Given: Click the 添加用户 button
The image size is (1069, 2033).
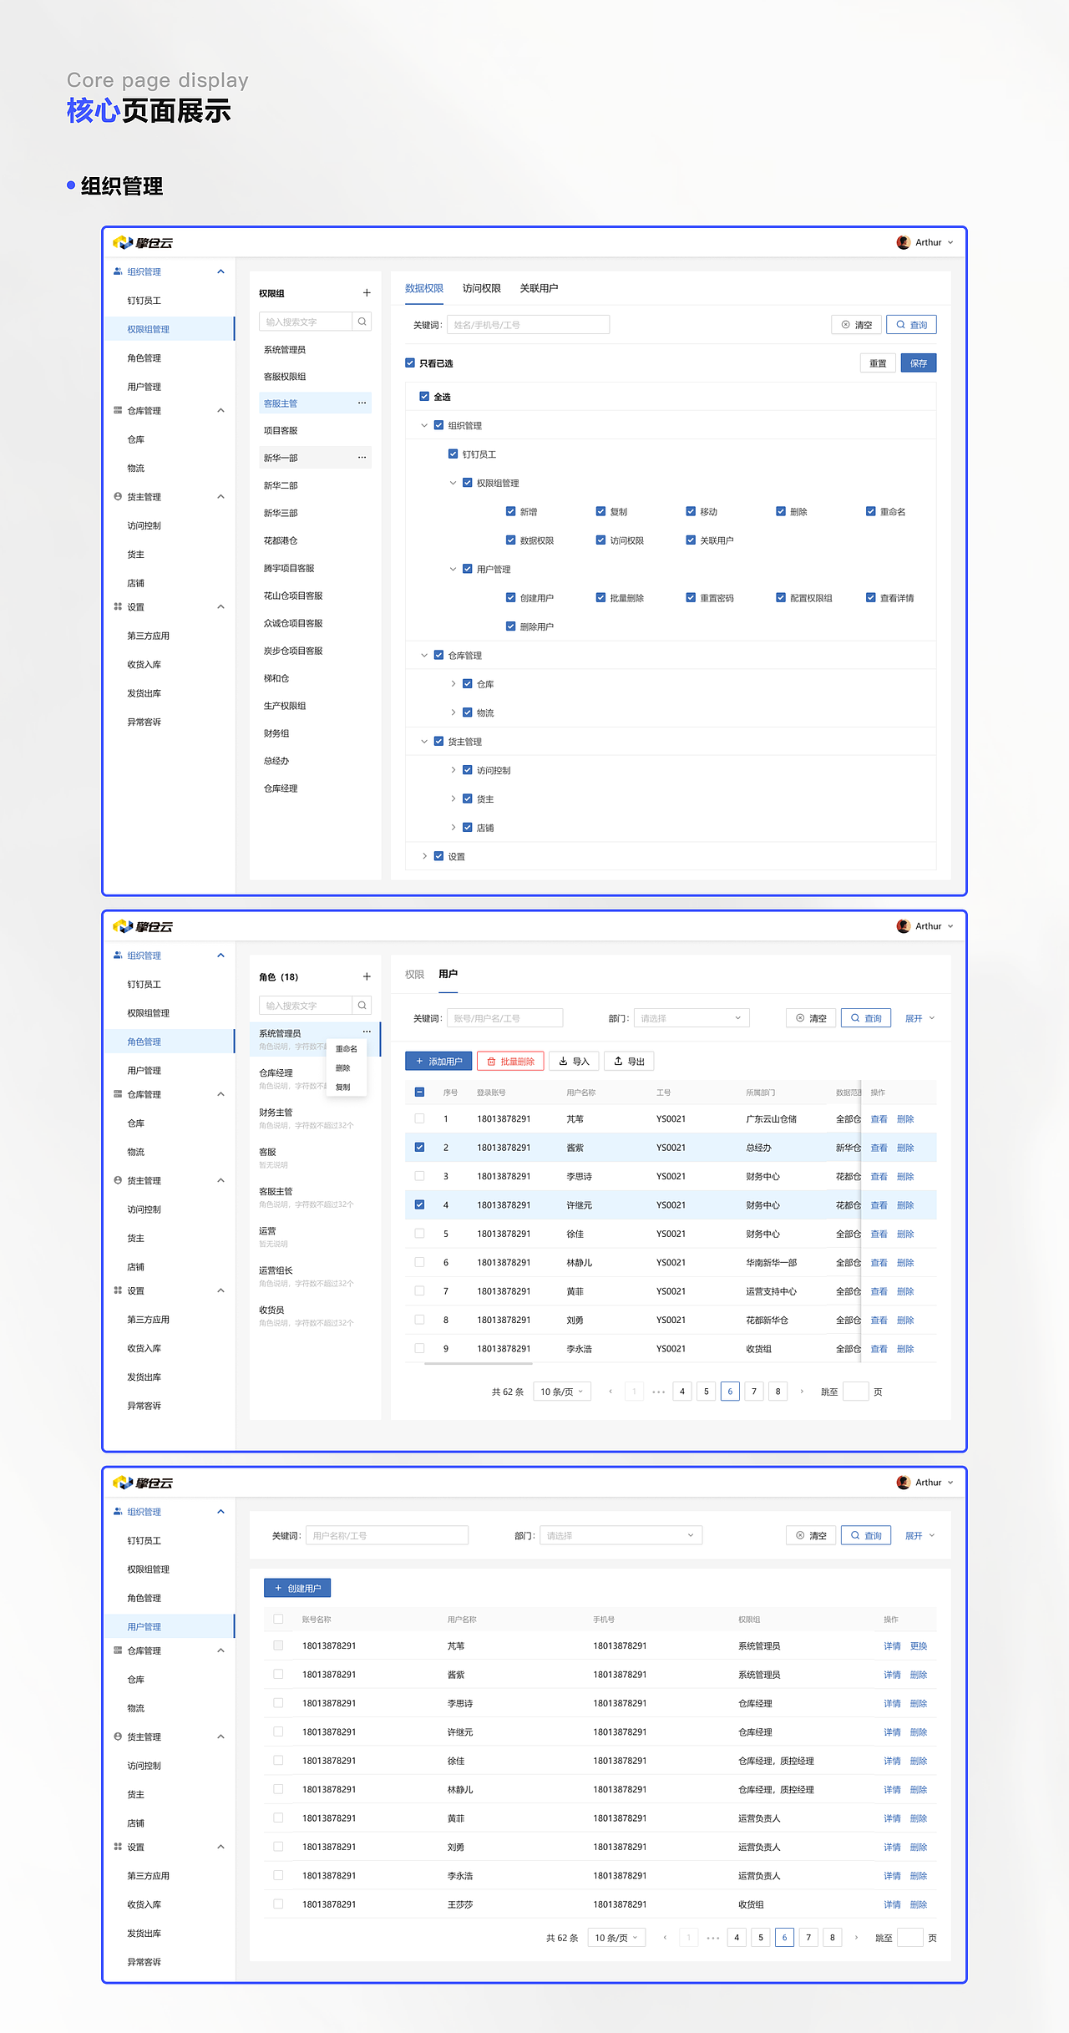Looking at the screenshot, I should click(x=438, y=1062).
